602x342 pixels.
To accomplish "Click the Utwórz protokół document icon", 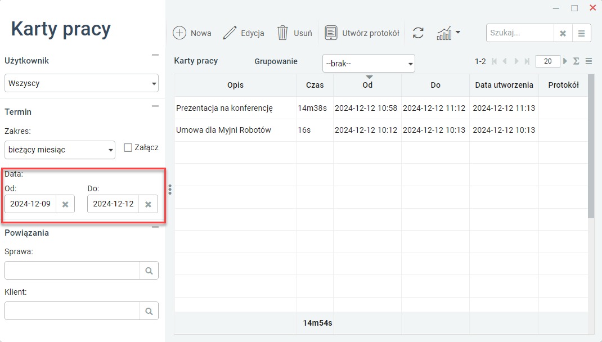I will pos(331,33).
